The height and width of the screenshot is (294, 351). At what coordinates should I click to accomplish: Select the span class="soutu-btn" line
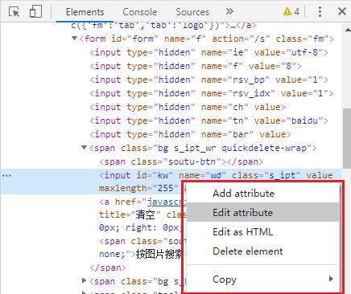click(181, 161)
